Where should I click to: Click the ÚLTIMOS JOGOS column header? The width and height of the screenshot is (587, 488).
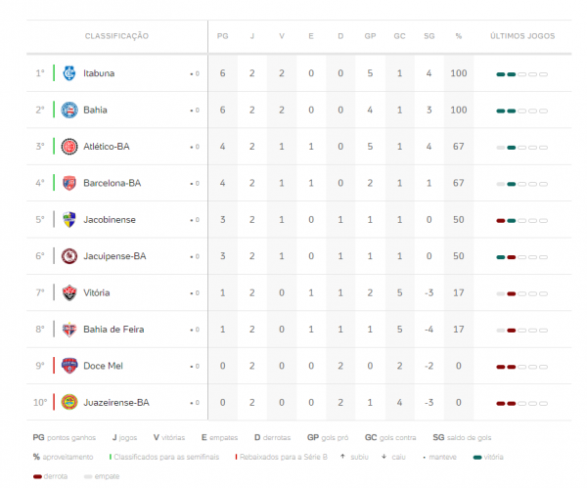click(x=522, y=36)
